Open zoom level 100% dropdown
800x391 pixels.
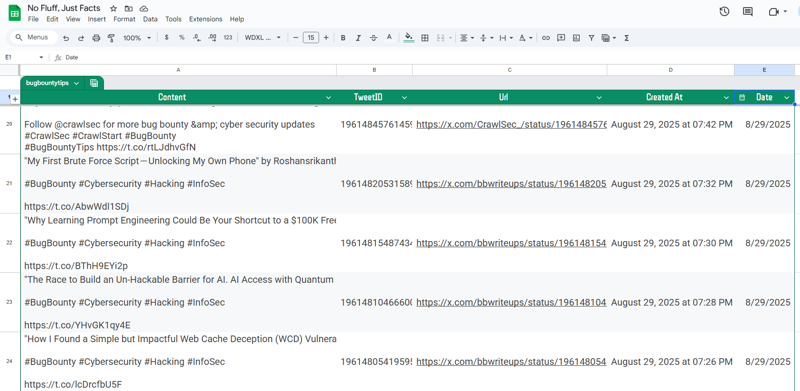[137, 38]
